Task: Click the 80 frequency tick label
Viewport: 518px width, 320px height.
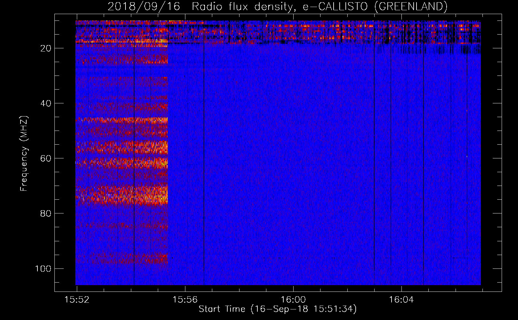Action: tap(46, 213)
